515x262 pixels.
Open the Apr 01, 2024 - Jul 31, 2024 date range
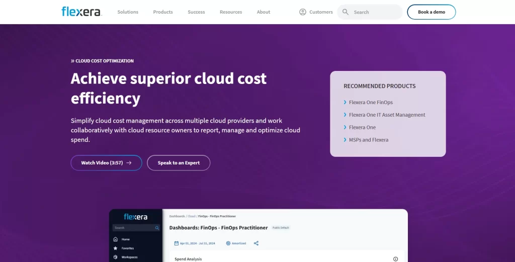[x=197, y=243]
